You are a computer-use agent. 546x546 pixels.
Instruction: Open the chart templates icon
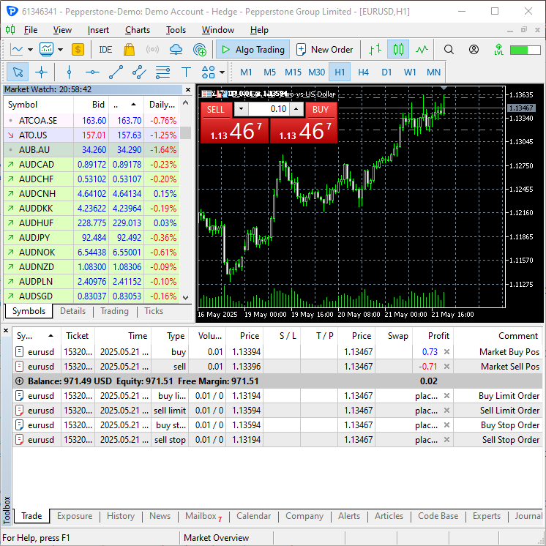[46, 50]
